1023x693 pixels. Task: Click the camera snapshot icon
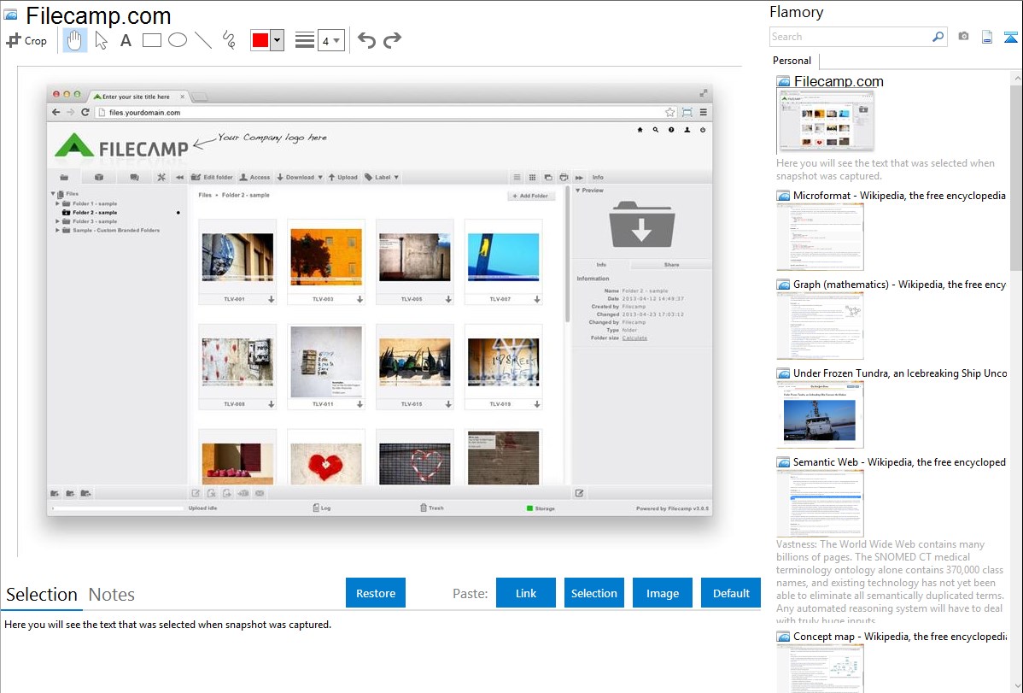(x=963, y=37)
